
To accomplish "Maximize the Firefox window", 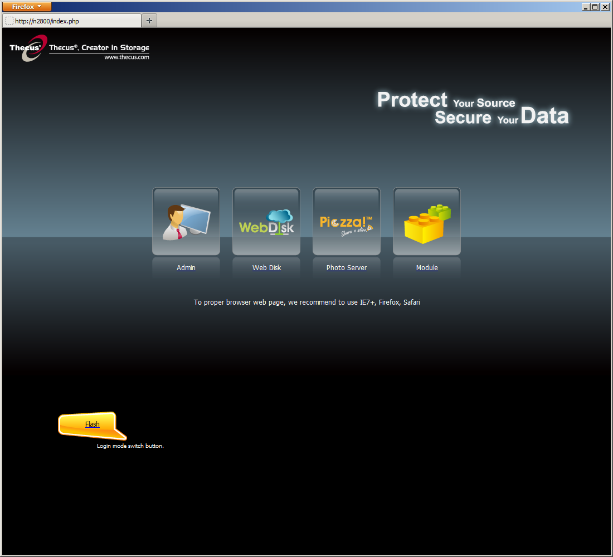I will click(x=595, y=7).
